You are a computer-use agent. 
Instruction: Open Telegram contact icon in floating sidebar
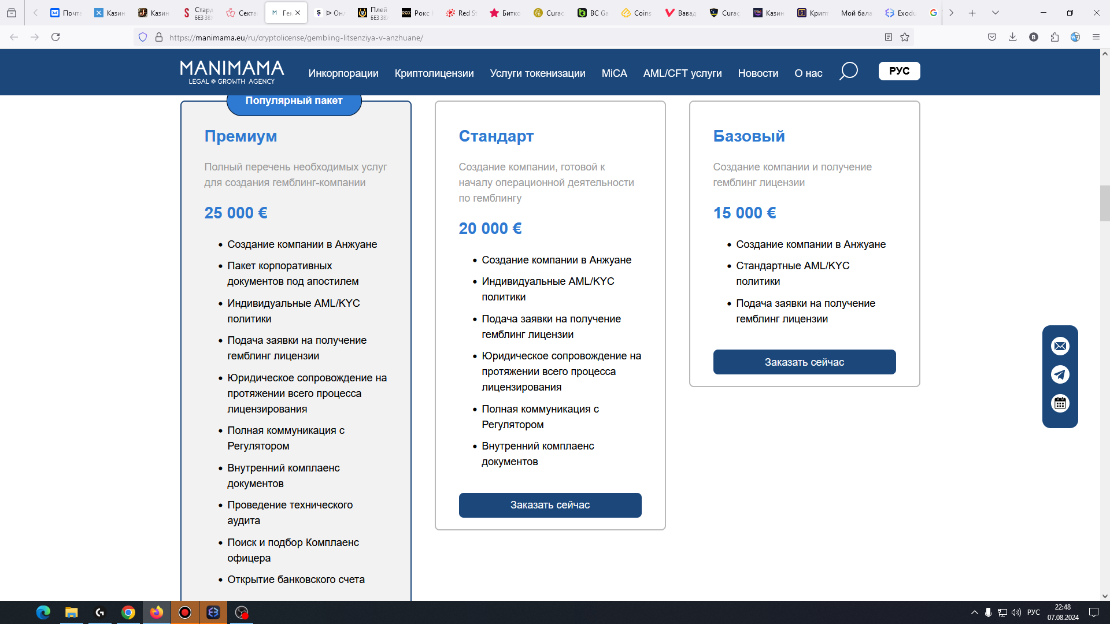tap(1060, 374)
